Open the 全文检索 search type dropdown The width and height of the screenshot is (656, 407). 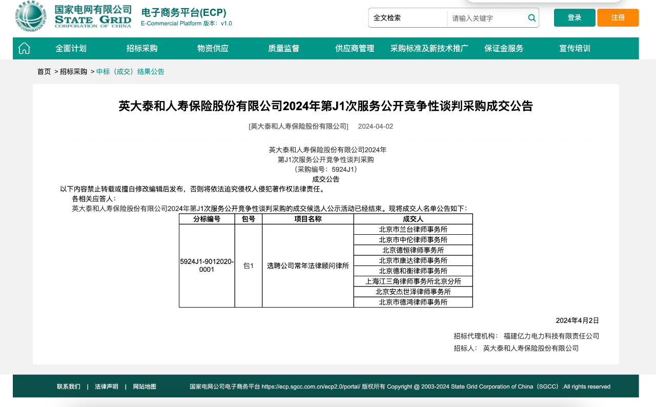click(x=408, y=18)
